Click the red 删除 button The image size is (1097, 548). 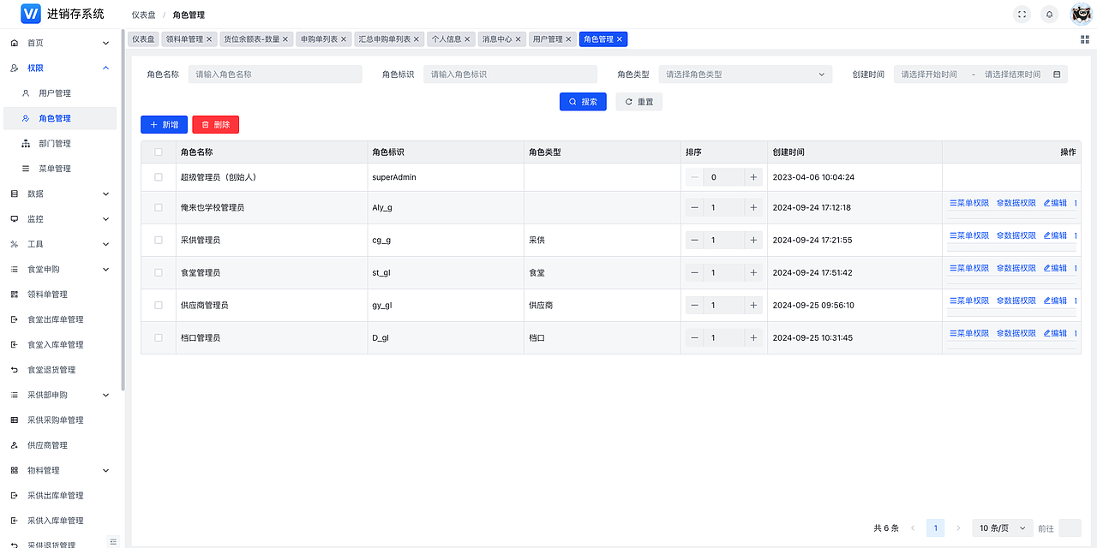coord(216,125)
